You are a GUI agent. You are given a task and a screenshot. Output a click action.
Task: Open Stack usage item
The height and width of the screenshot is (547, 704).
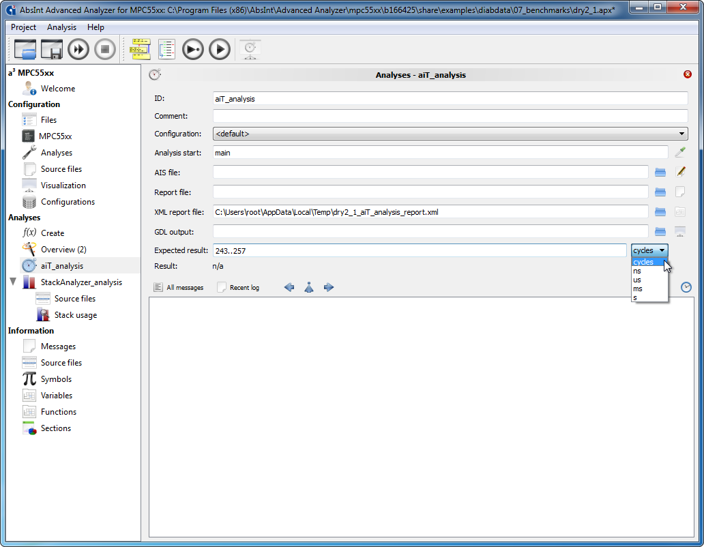76,315
